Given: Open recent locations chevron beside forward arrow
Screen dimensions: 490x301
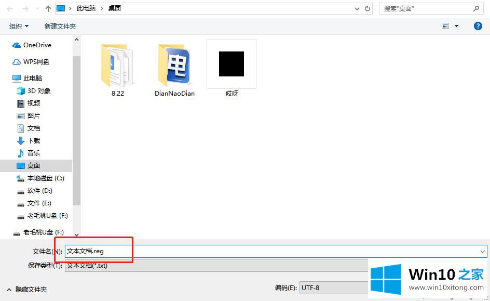Looking at the screenshot, I should pos(37,9).
